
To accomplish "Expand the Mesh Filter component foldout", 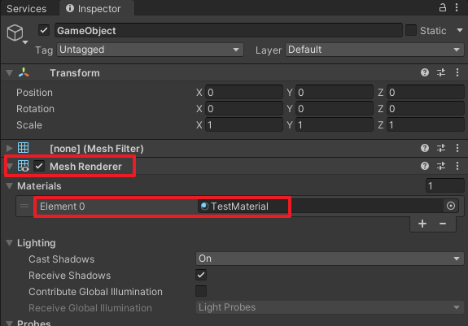I will pos(10,148).
